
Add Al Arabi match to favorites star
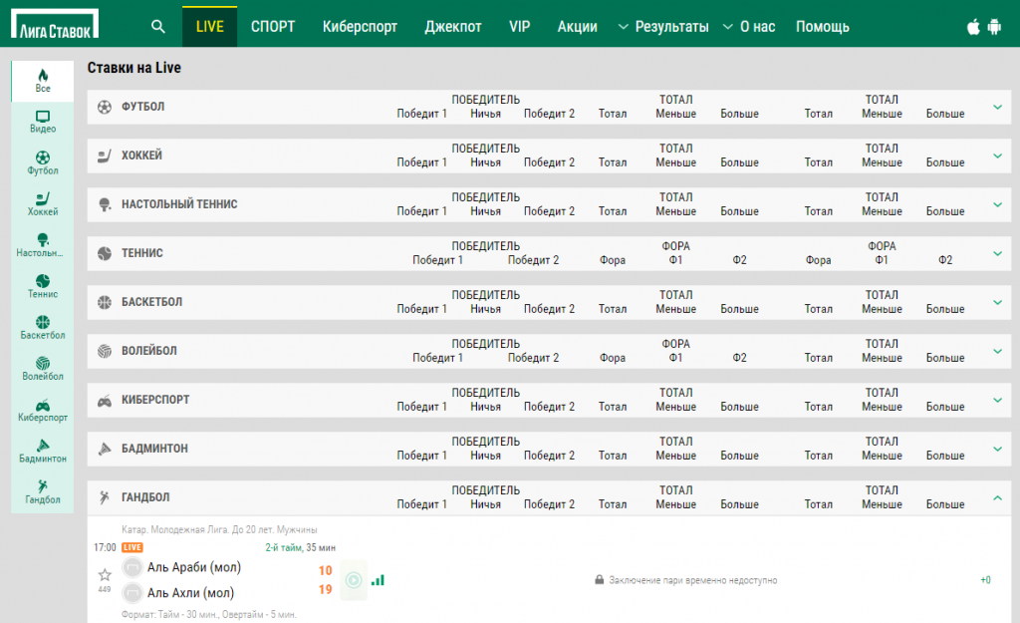pyautogui.click(x=104, y=574)
